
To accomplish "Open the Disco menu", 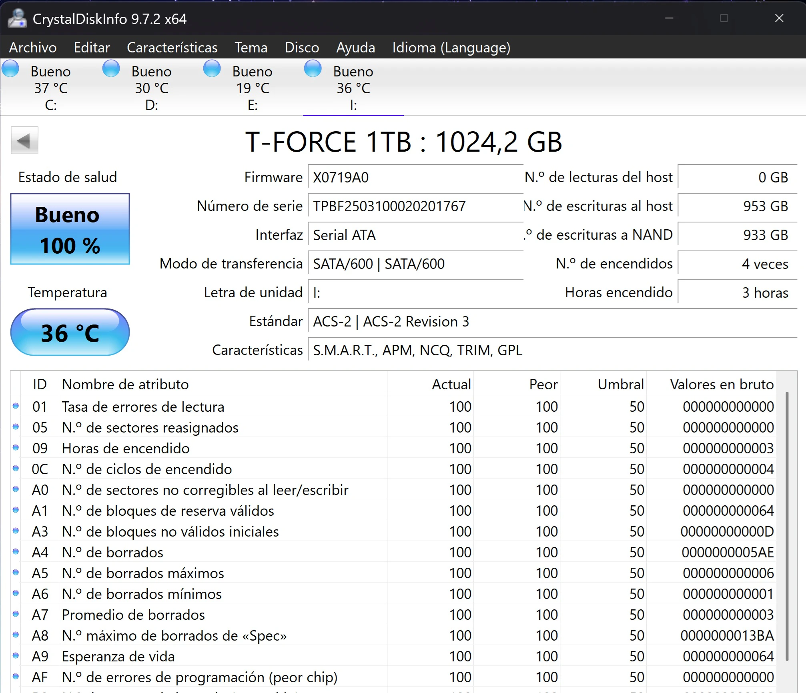I will click(302, 47).
